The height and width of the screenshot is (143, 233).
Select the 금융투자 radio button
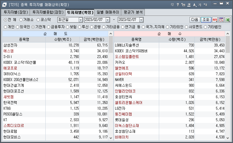(x=49, y=27)
